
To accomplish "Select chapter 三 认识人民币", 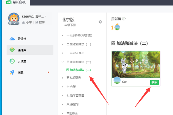I will coord(75,53).
